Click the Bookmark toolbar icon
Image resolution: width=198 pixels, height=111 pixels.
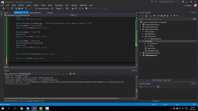click(86, 8)
